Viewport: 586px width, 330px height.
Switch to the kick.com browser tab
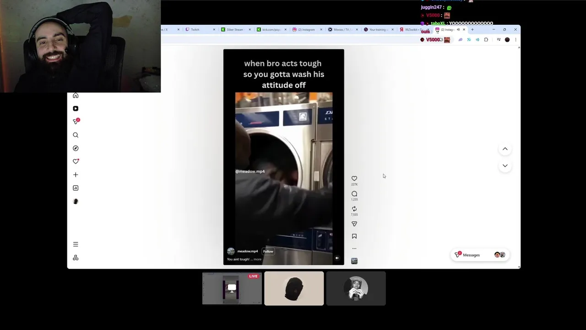[x=271, y=29]
